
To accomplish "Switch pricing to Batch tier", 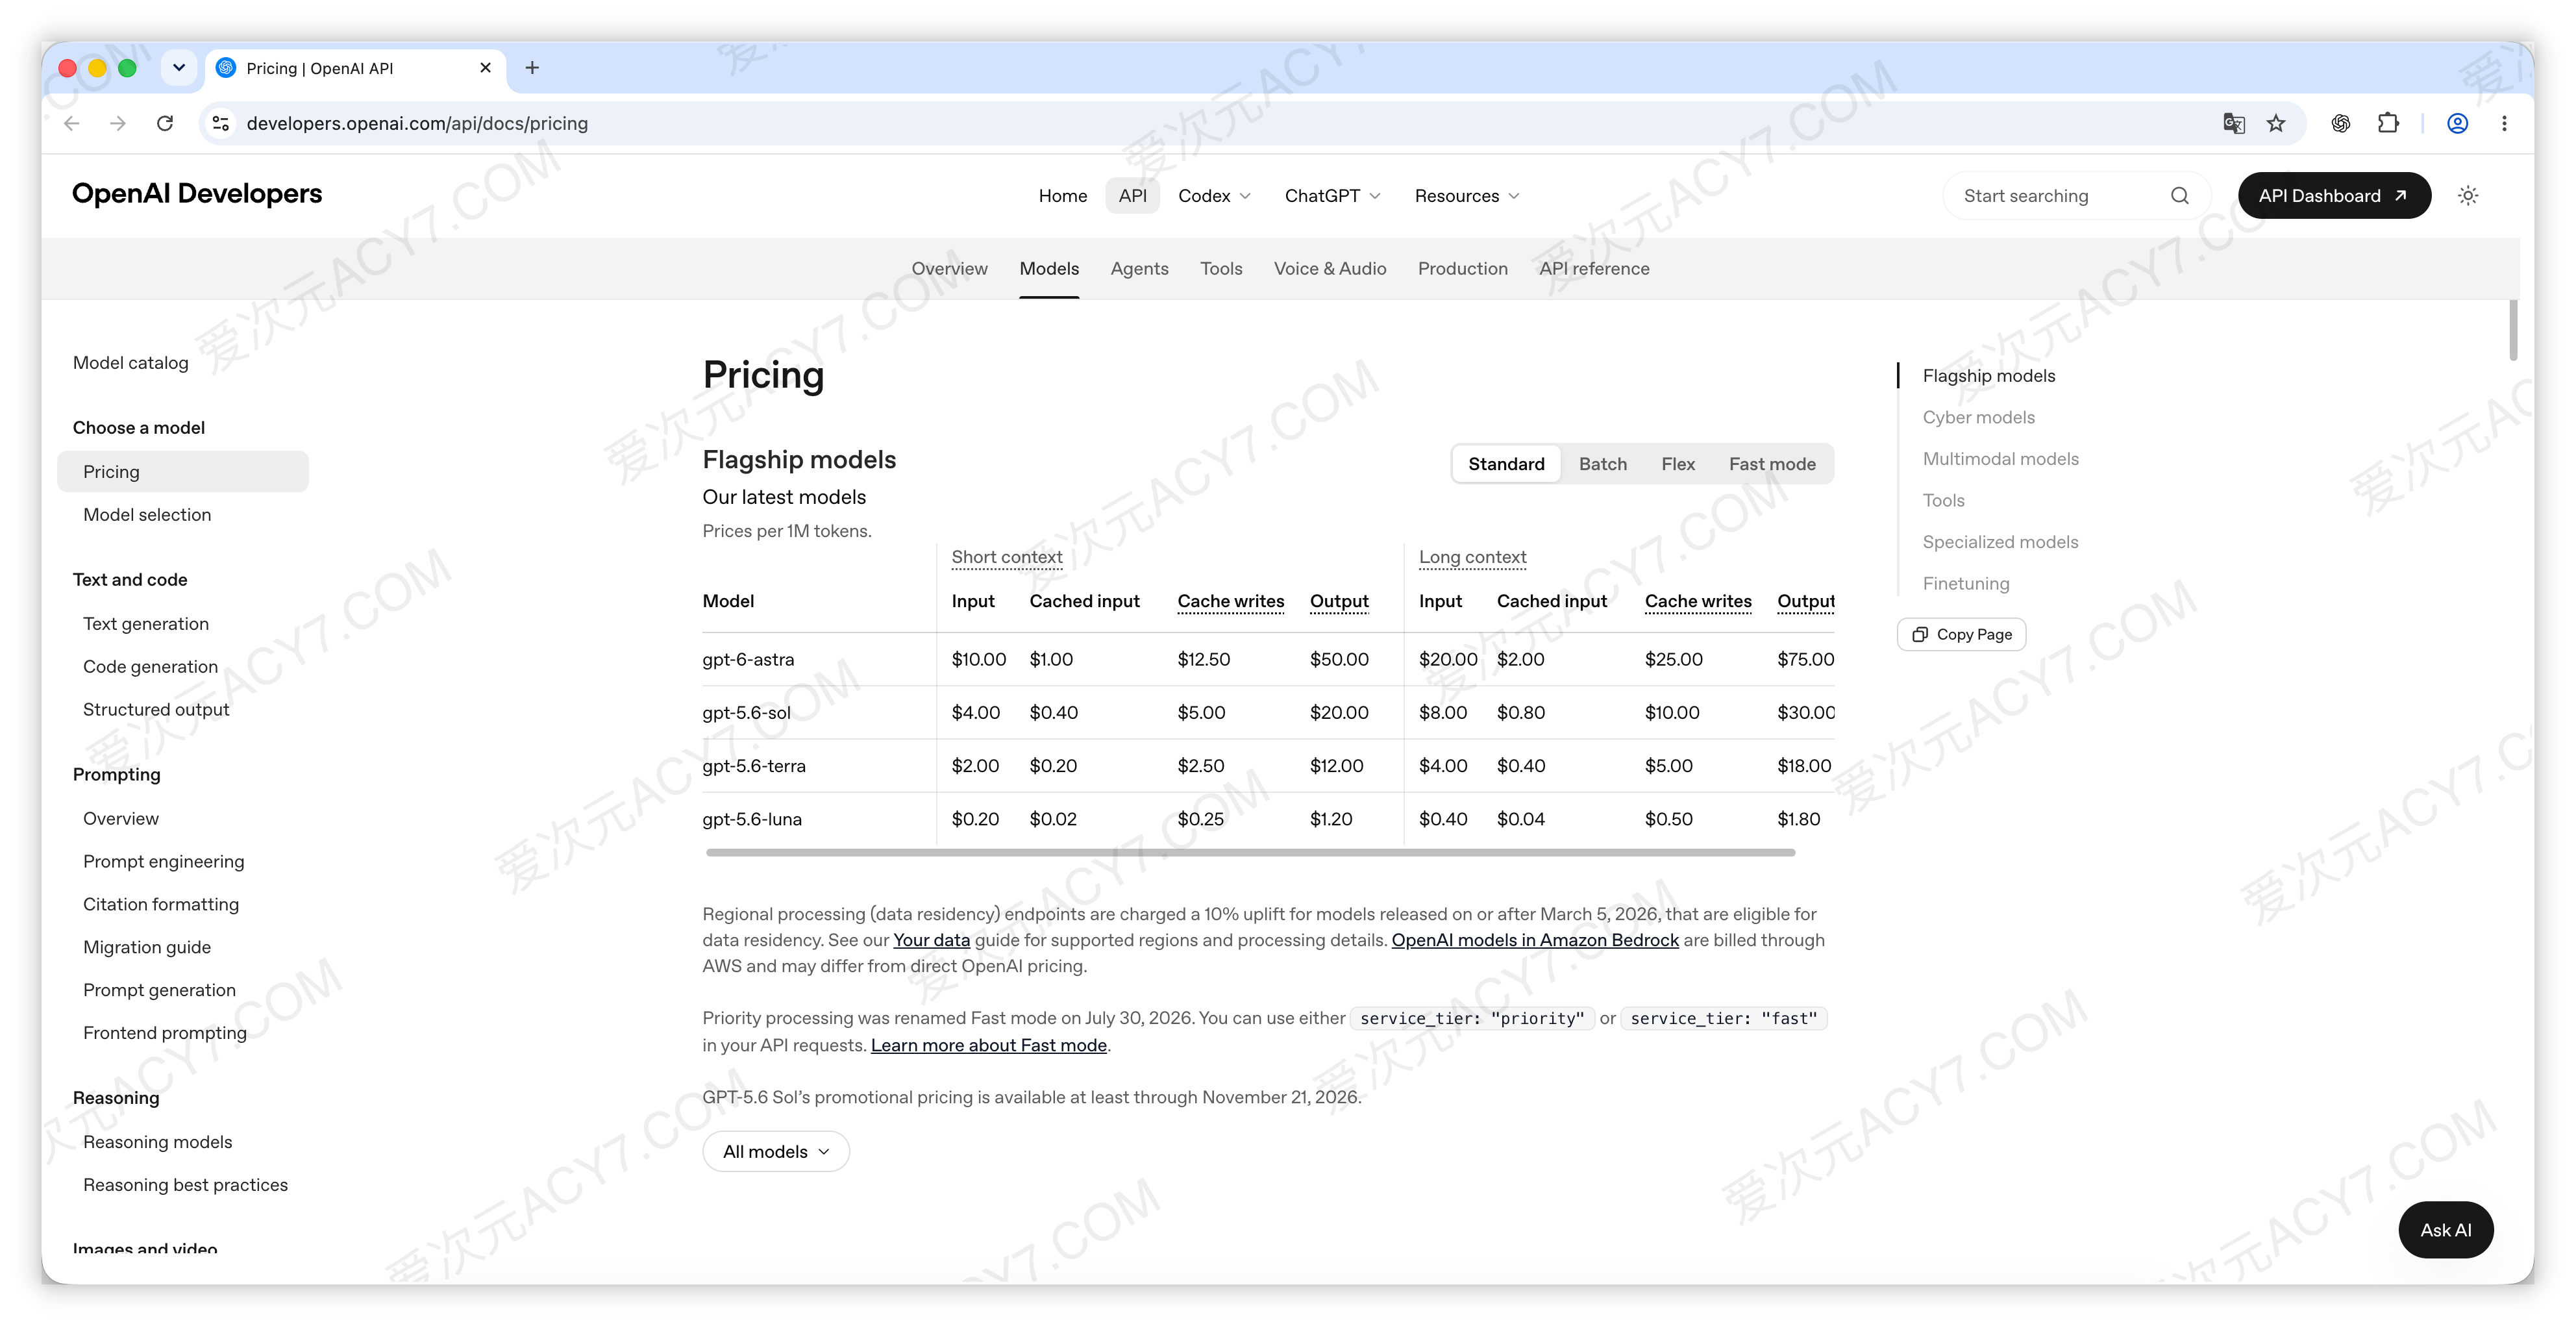I will tap(1603, 464).
